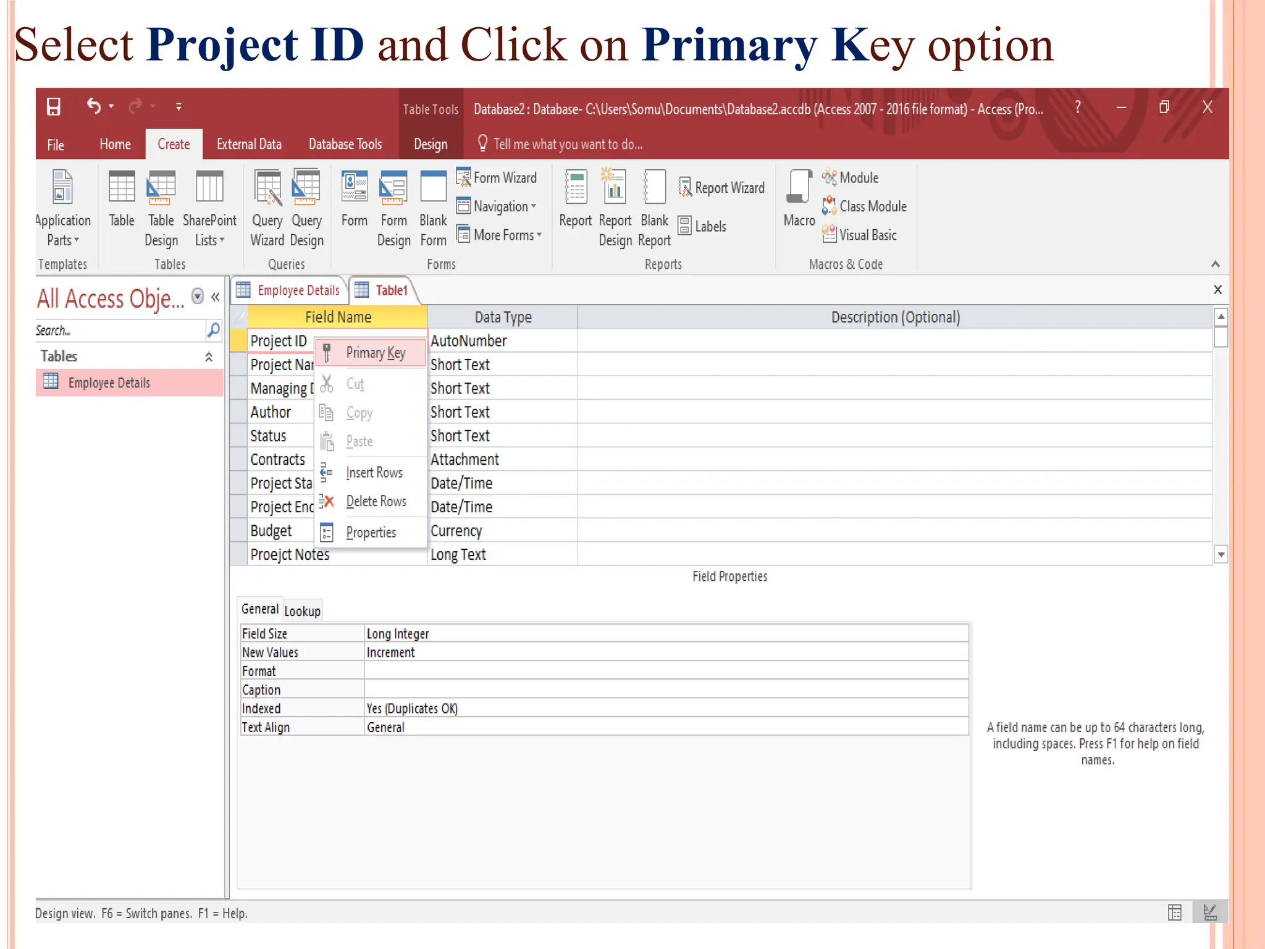Click the Indexed property value Yes (Duplicates OK)
The image size is (1265, 949).
point(666,708)
